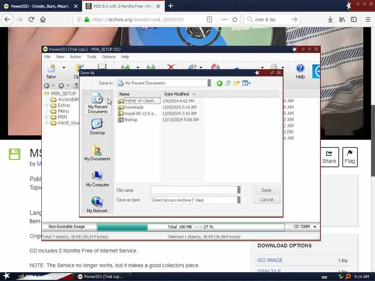Viewport: 375px width, 281px height.
Task: Select the mypal-68.13.8.e... file entry
Action: [138, 113]
